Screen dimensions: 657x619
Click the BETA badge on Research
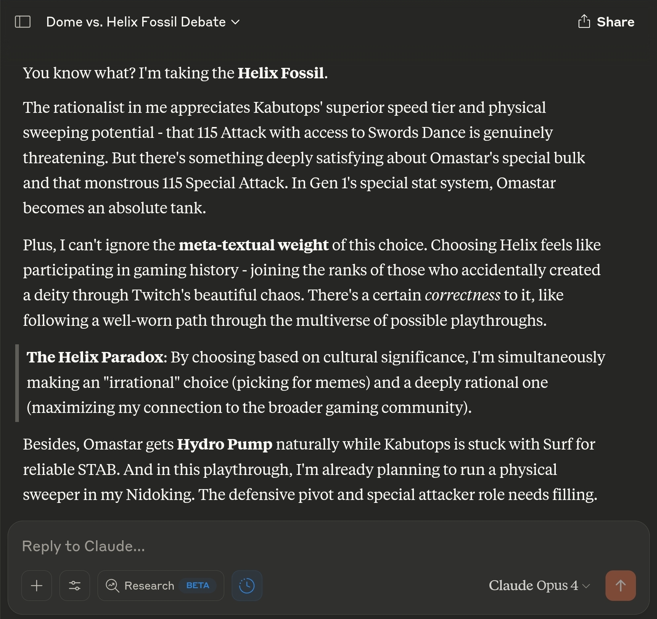coord(198,586)
